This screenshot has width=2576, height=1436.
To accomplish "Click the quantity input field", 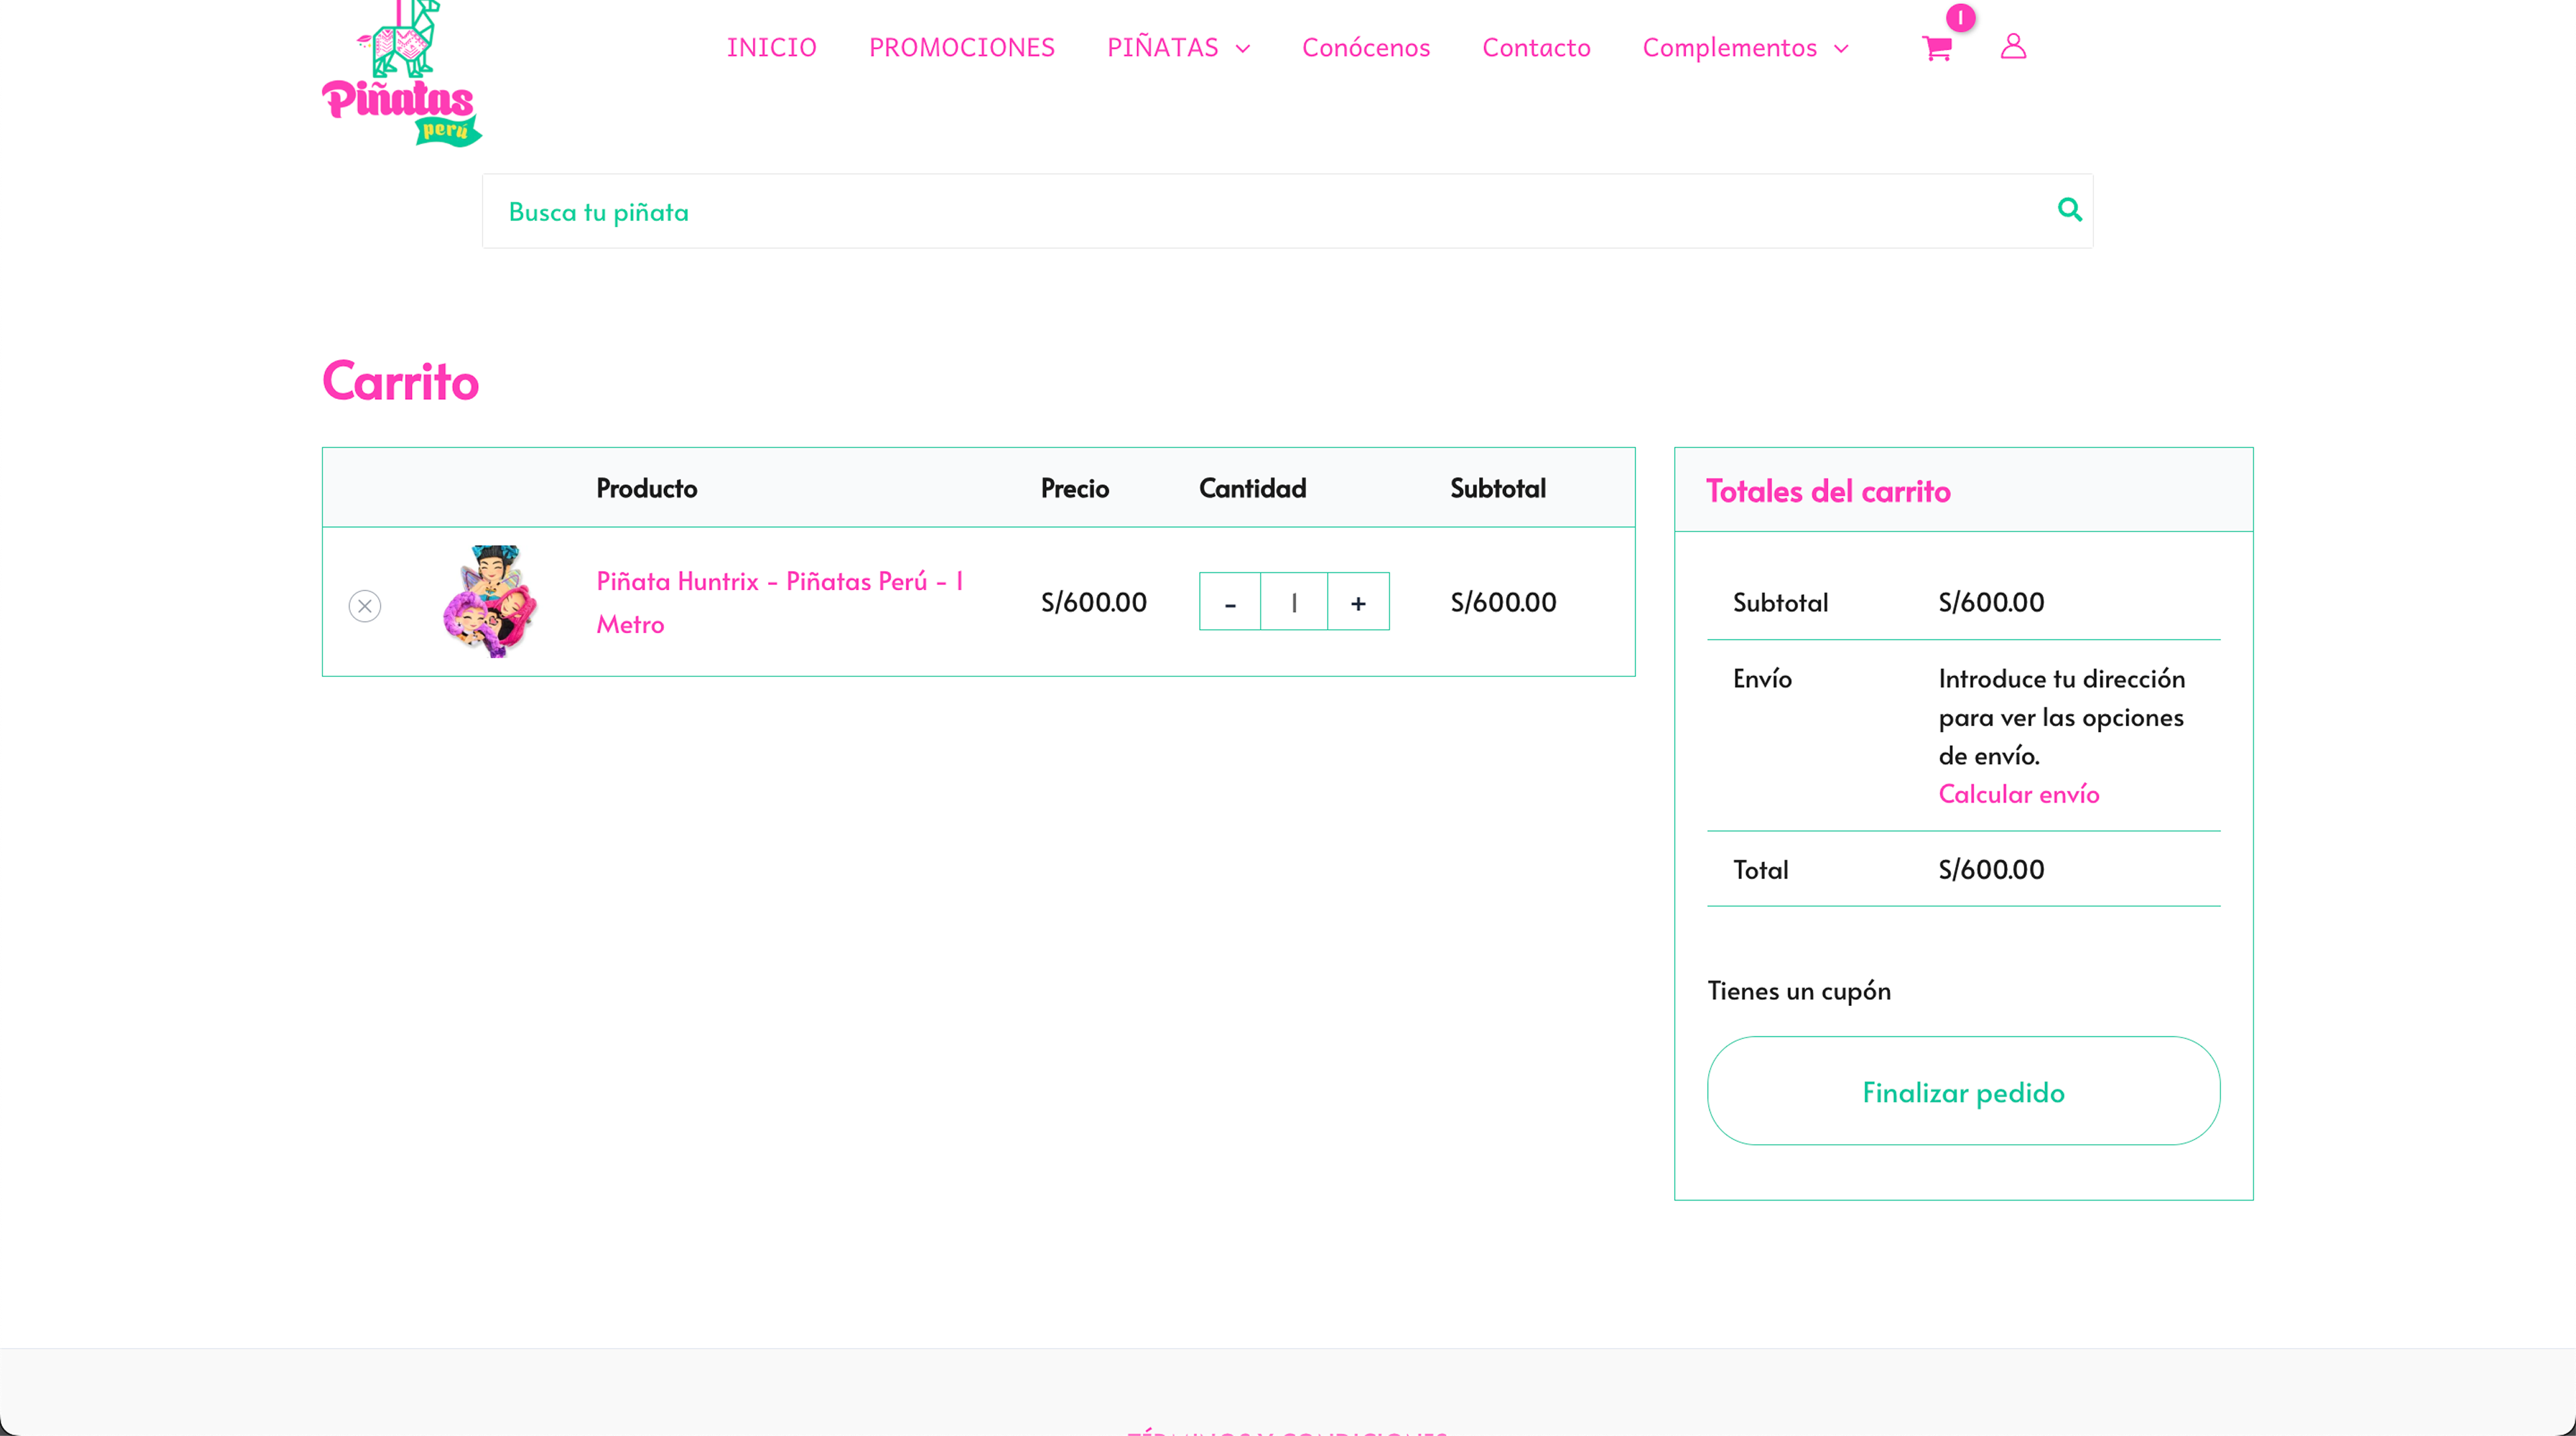I will [1294, 603].
